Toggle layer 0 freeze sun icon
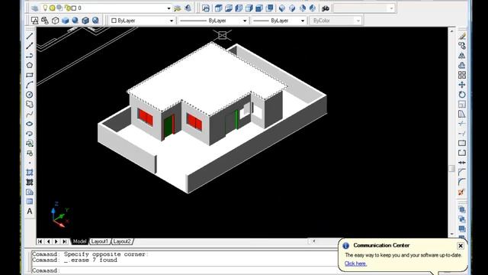Screen dimensions: 488x275 tap(53, 8)
